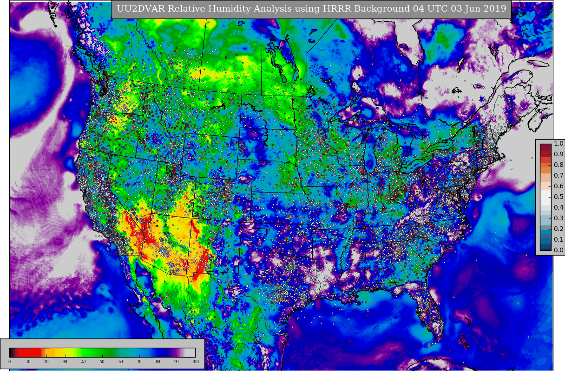Click the 0.1 label on right colorbar
This screenshot has height=371, width=565.
point(558,240)
